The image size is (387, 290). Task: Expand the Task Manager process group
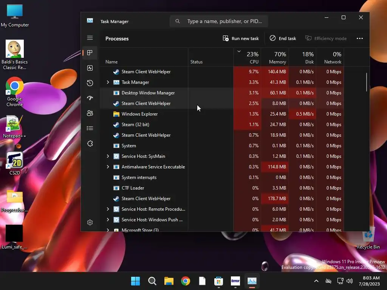point(108,82)
